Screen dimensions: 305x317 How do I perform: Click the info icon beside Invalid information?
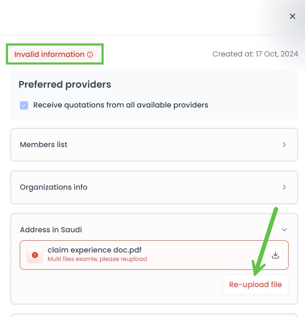(x=90, y=54)
